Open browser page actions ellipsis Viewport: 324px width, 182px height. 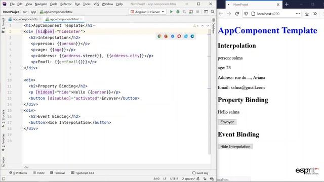click(298, 14)
